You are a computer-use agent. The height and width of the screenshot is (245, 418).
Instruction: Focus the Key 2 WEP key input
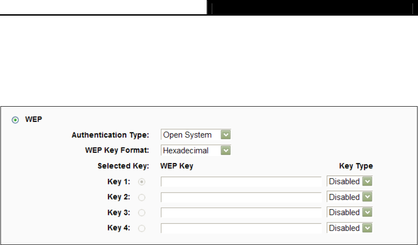pos(241,197)
